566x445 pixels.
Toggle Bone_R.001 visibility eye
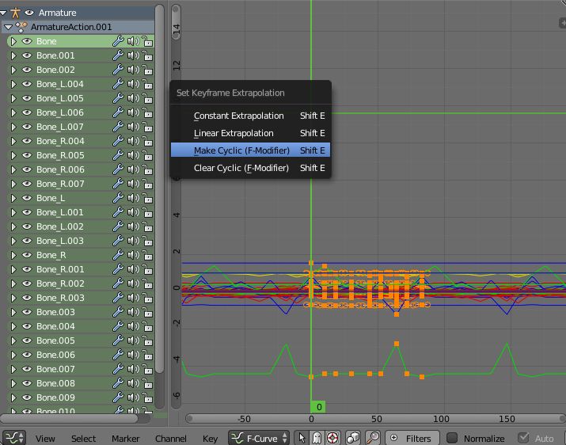click(27, 269)
